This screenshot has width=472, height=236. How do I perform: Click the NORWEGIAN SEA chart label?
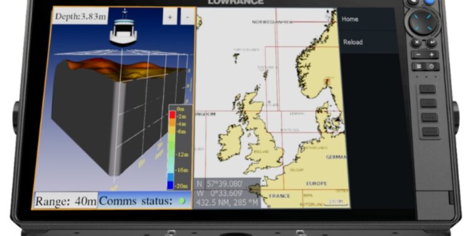click(x=272, y=22)
